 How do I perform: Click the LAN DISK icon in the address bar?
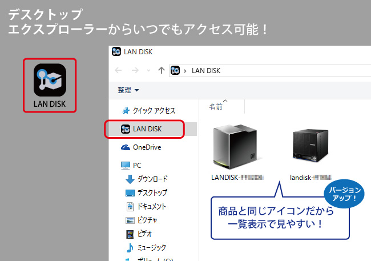175,70
